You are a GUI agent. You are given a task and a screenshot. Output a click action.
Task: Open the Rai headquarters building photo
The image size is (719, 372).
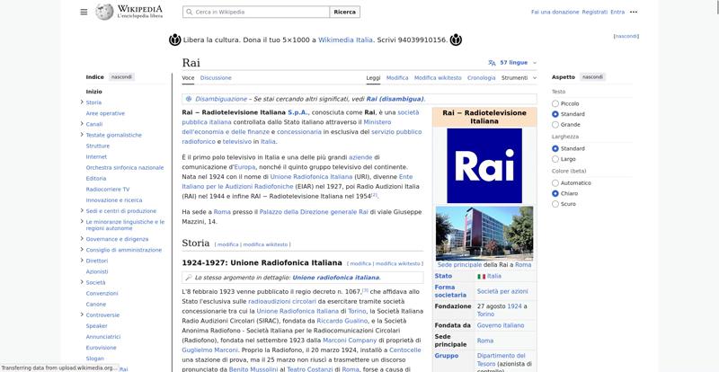[484, 233]
